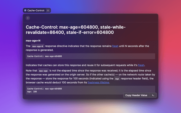Click the inline "Age" code tag

[117, 79]
